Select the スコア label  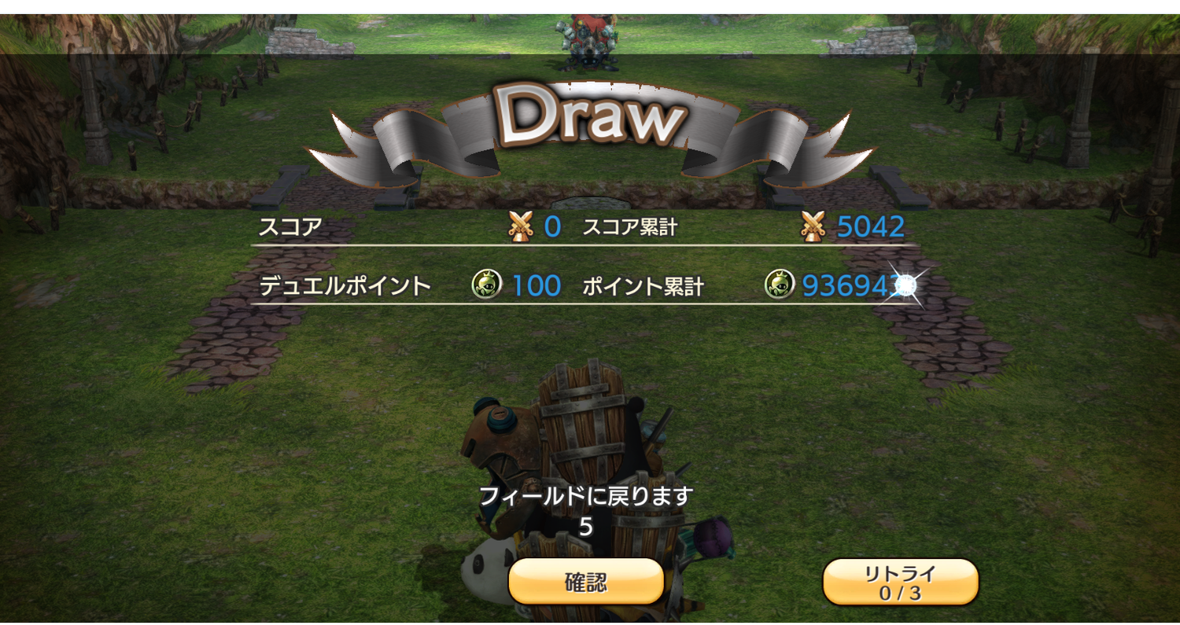point(290,227)
